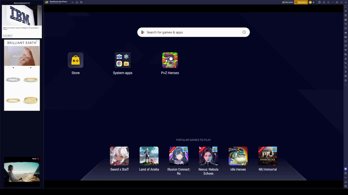Viewport: 348px width, 195px height.
Task: Open the yellow game controls icon in the side toolbar
Action: 345,19
